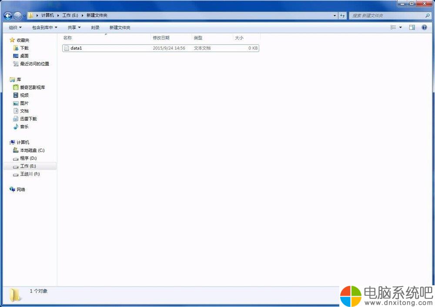Maximize the Explorer window
Screen dimensions: 435x307
(x=412, y=3)
